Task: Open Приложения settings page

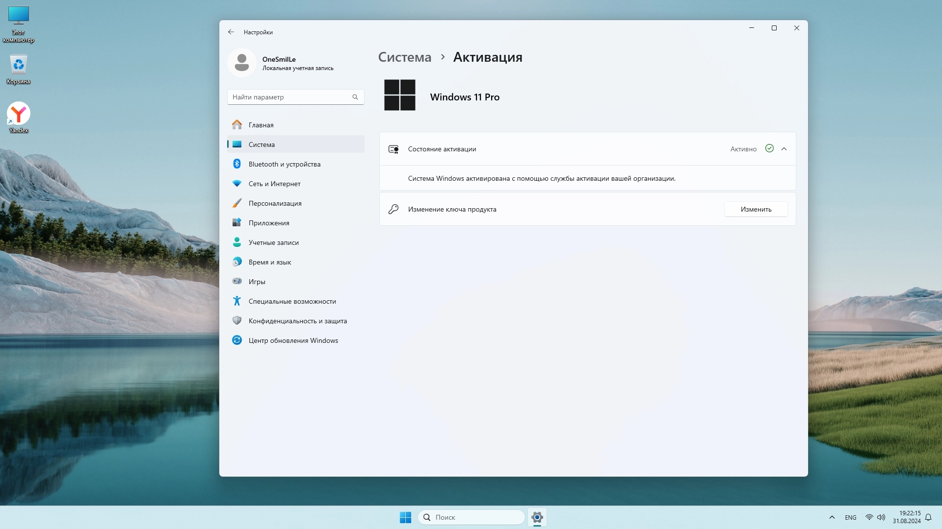Action: [268, 223]
